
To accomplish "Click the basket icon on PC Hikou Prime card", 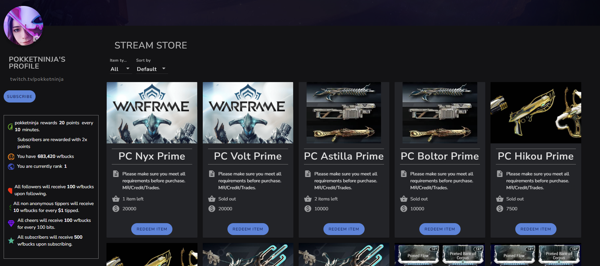I will click(500, 199).
